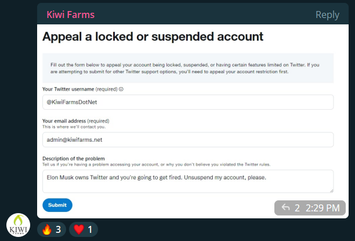Open the Kiwi Farms sender name

(71, 15)
